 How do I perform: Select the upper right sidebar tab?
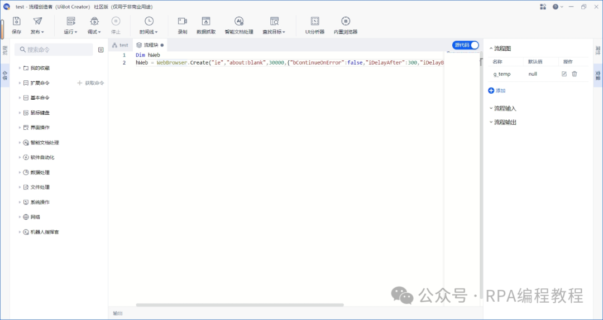(598, 50)
